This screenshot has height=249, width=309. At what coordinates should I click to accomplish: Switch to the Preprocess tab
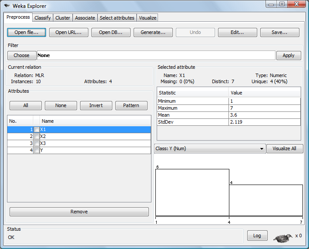click(x=18, y=17)
